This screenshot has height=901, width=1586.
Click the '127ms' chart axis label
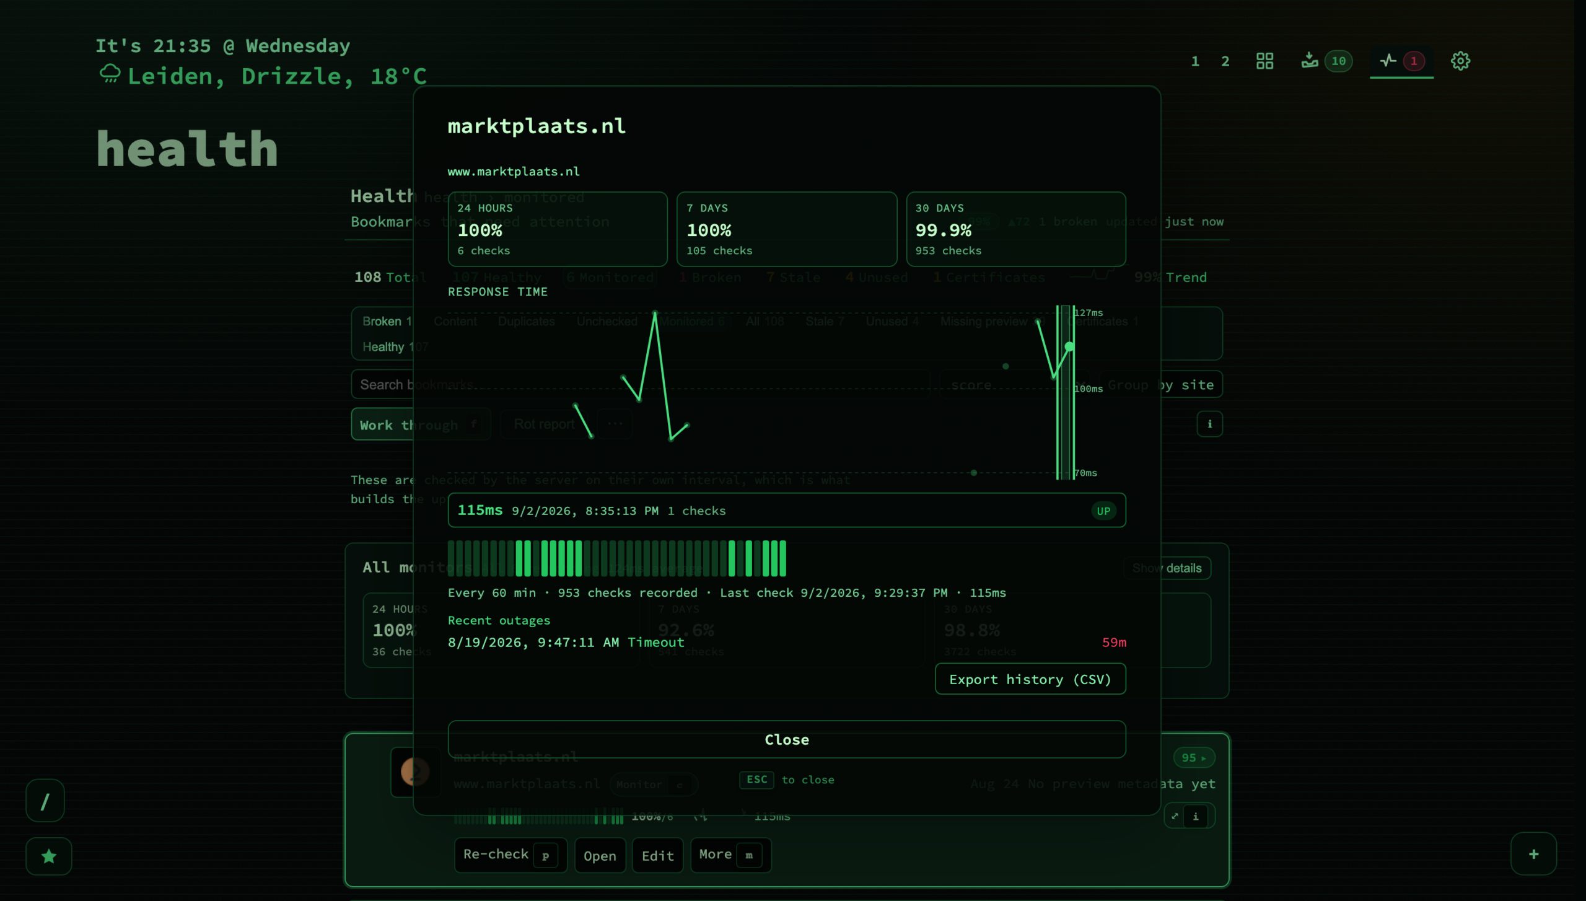pyautogui.click(x=1089, y=312)
